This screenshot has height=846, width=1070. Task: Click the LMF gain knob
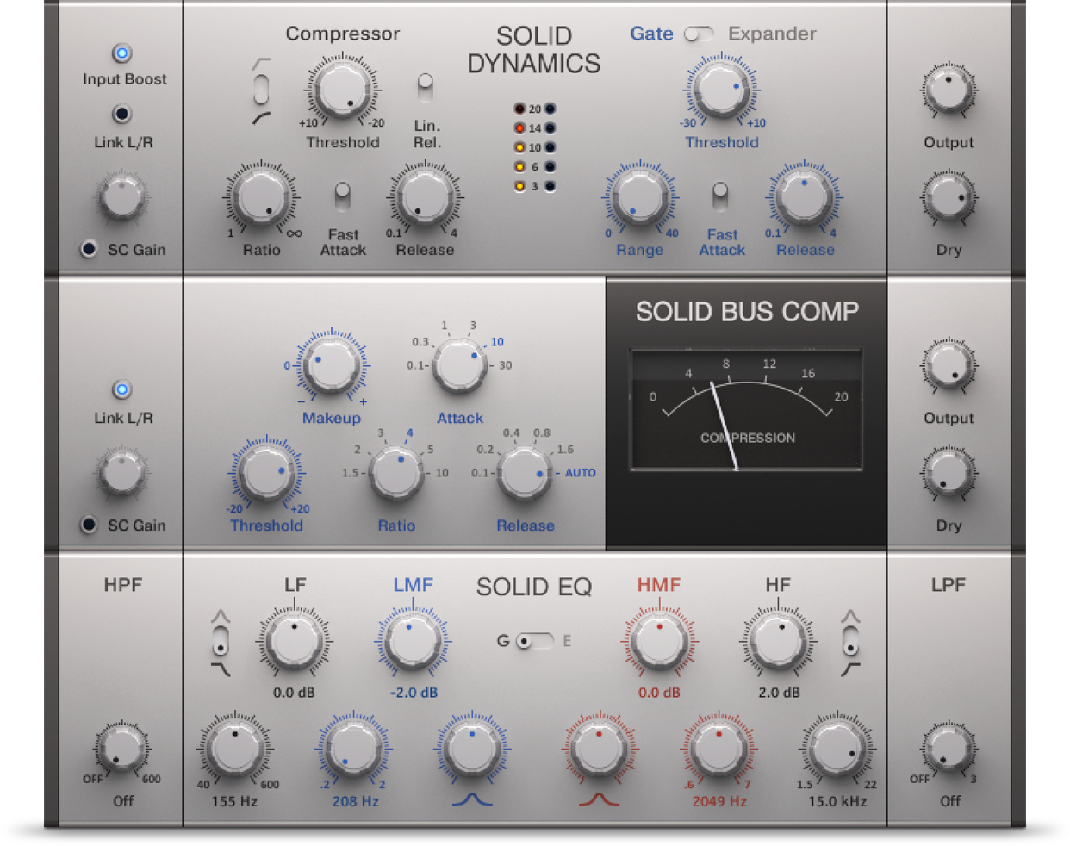[413, 642]
